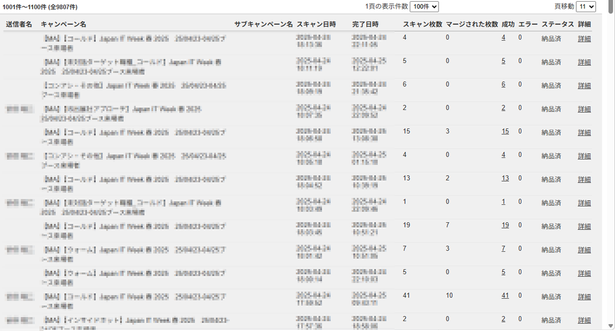The width and height of the screenshot is (615, 331).
Task: Open the 成功 count link showing 15
Action: coord(505,131)
